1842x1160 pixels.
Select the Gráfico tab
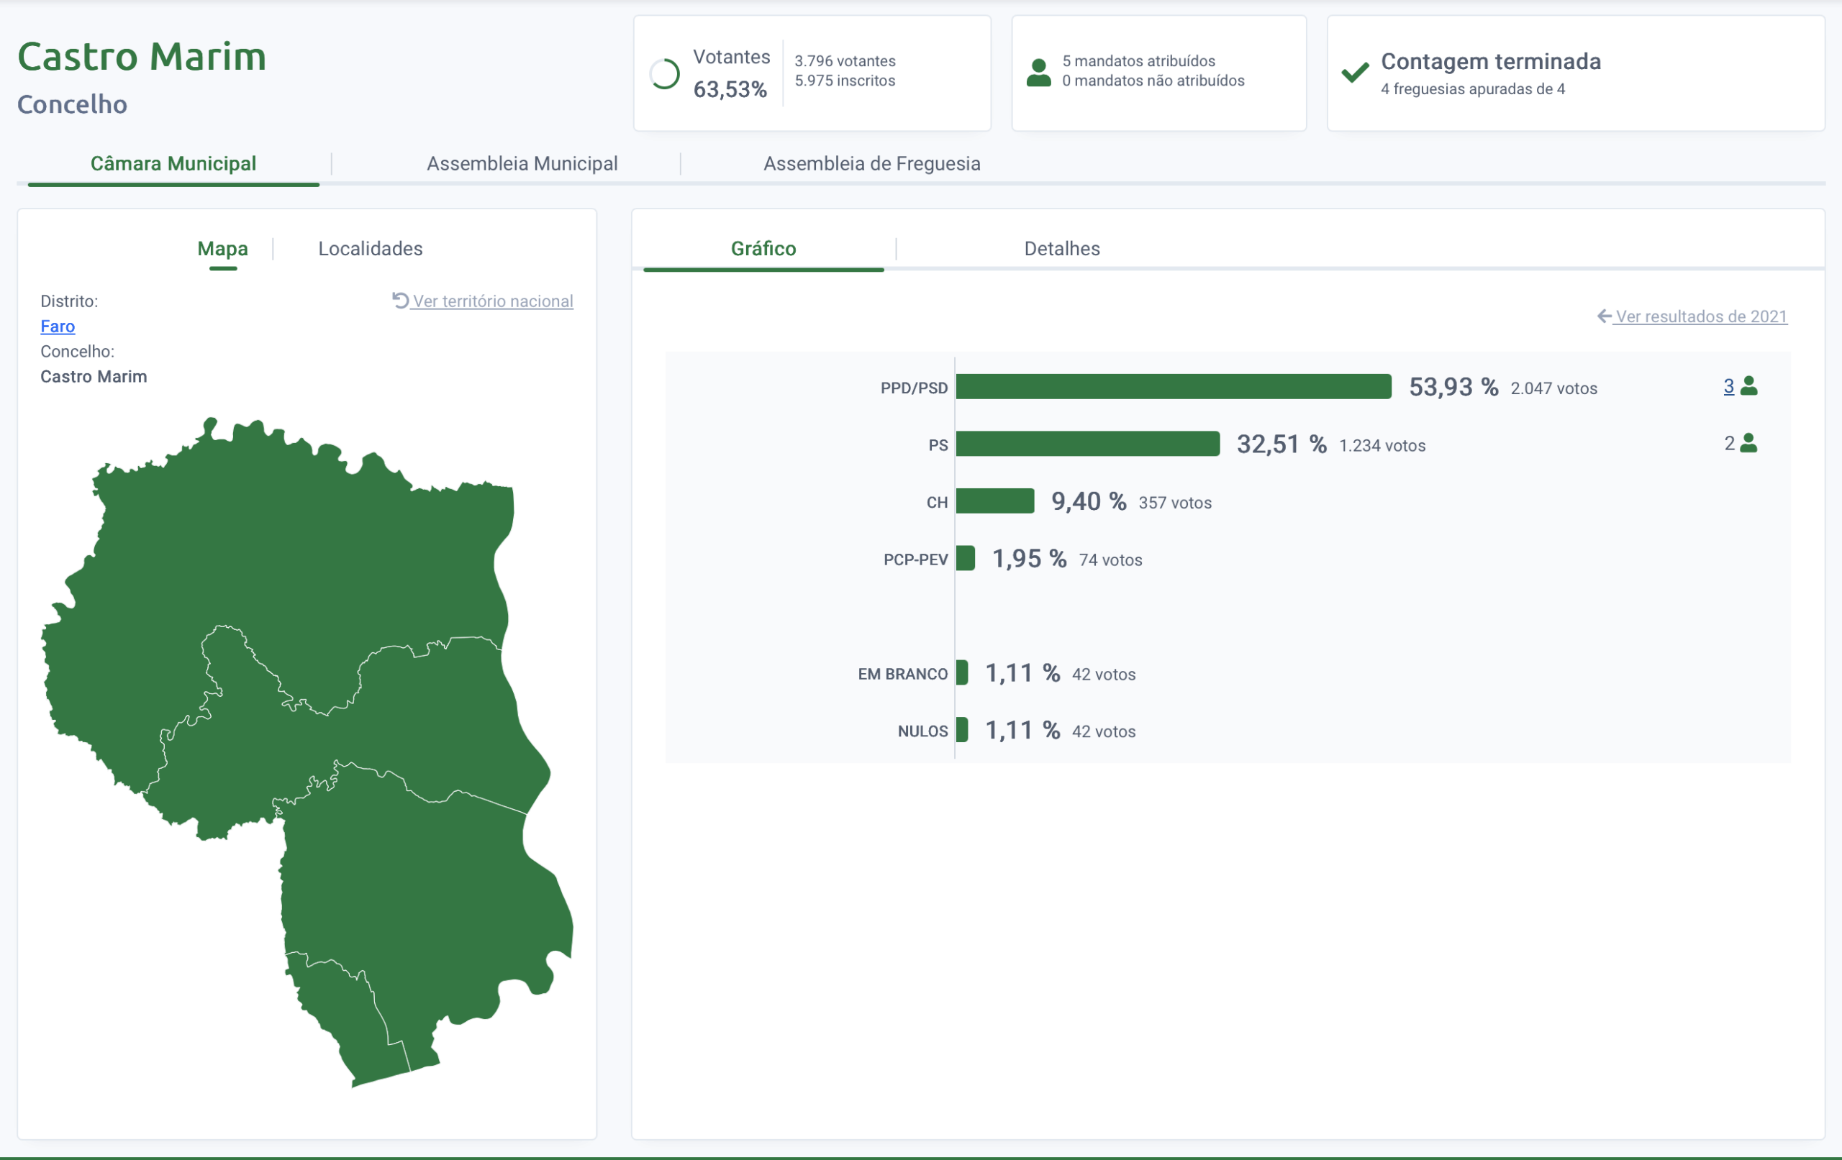pos(763,249)
